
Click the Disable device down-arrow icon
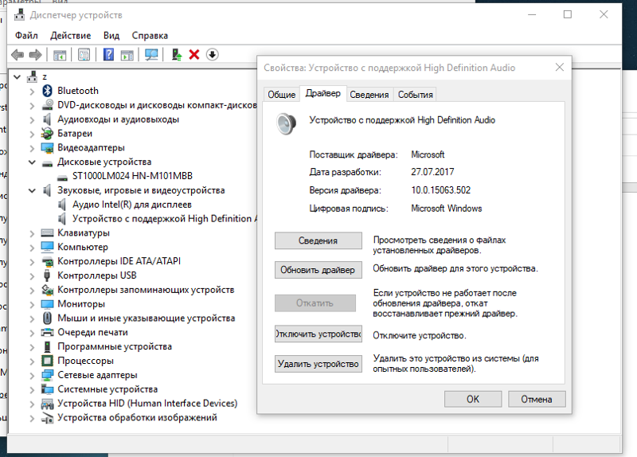point(212,54)
